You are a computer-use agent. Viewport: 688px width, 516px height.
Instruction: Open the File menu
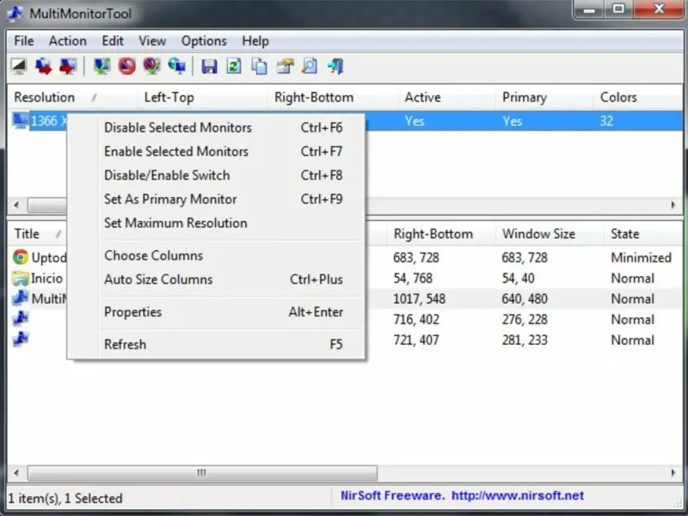(24, 40)
